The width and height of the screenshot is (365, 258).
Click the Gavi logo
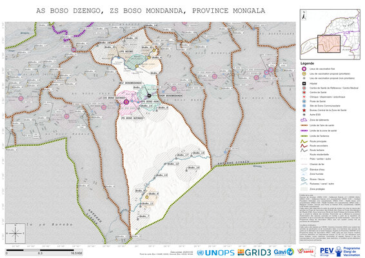[x=284, y=252]
